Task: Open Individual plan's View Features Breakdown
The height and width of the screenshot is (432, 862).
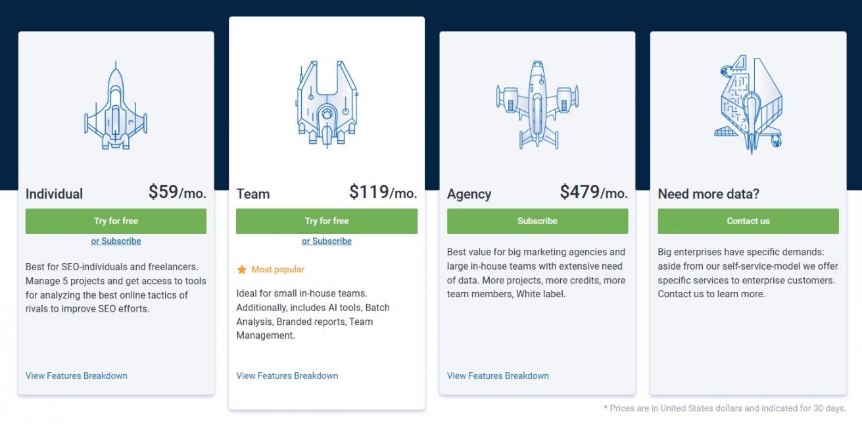Action: point(76,376)
